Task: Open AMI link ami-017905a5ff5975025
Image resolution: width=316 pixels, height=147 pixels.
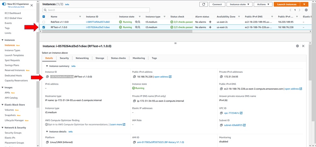Action: pyautogui.click(x=160, y=142)
